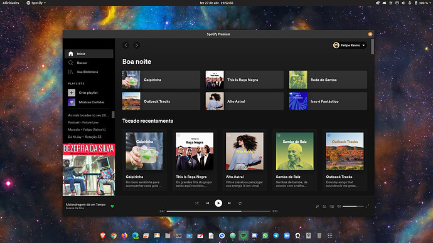
Task: Open Caipirinha card in Tocado recentemente
Action: (144, 160)
